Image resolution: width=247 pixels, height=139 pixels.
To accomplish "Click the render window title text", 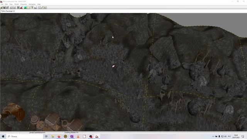I will click(8, 11).
